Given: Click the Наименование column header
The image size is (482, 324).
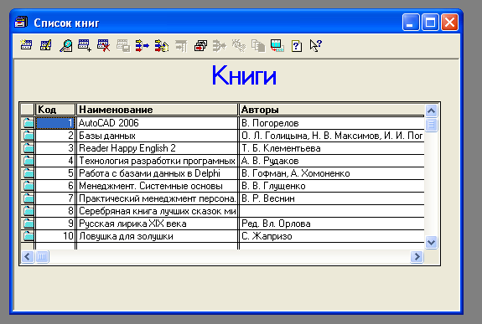Looking at the screenshot, I should point(157,110).
